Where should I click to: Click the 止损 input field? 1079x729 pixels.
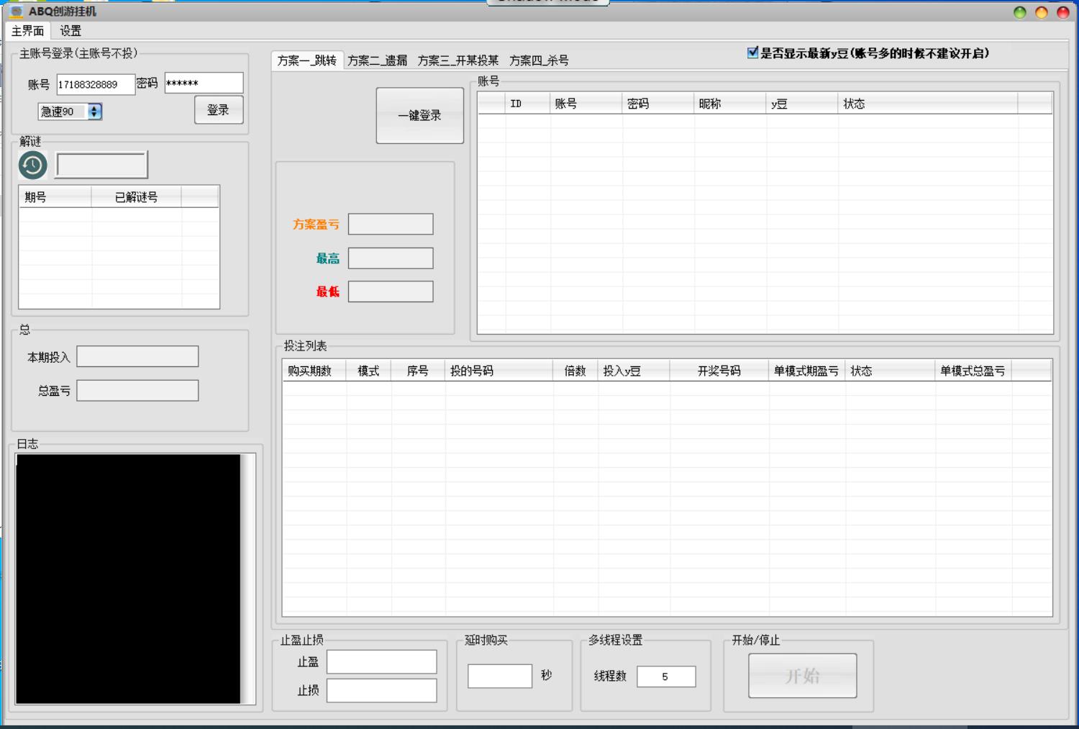pos(382,691)
